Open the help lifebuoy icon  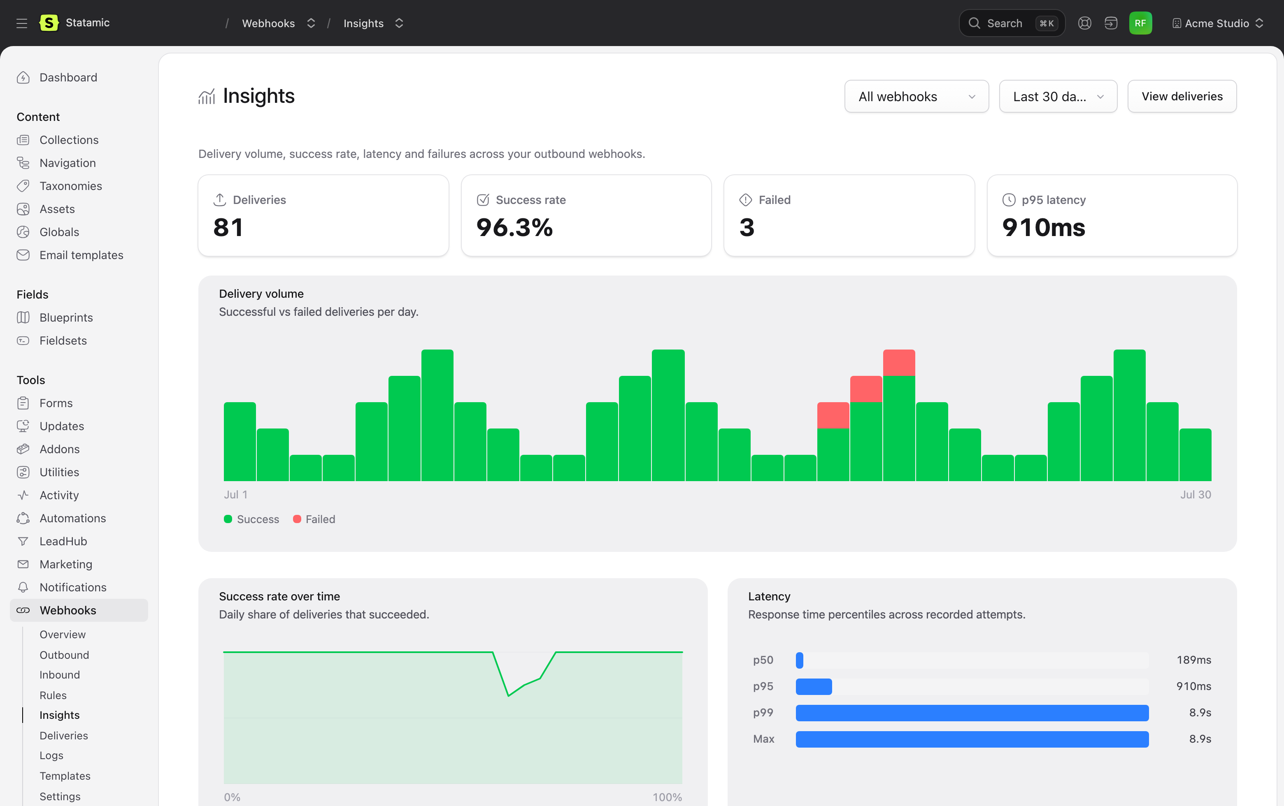point(1084,23)
